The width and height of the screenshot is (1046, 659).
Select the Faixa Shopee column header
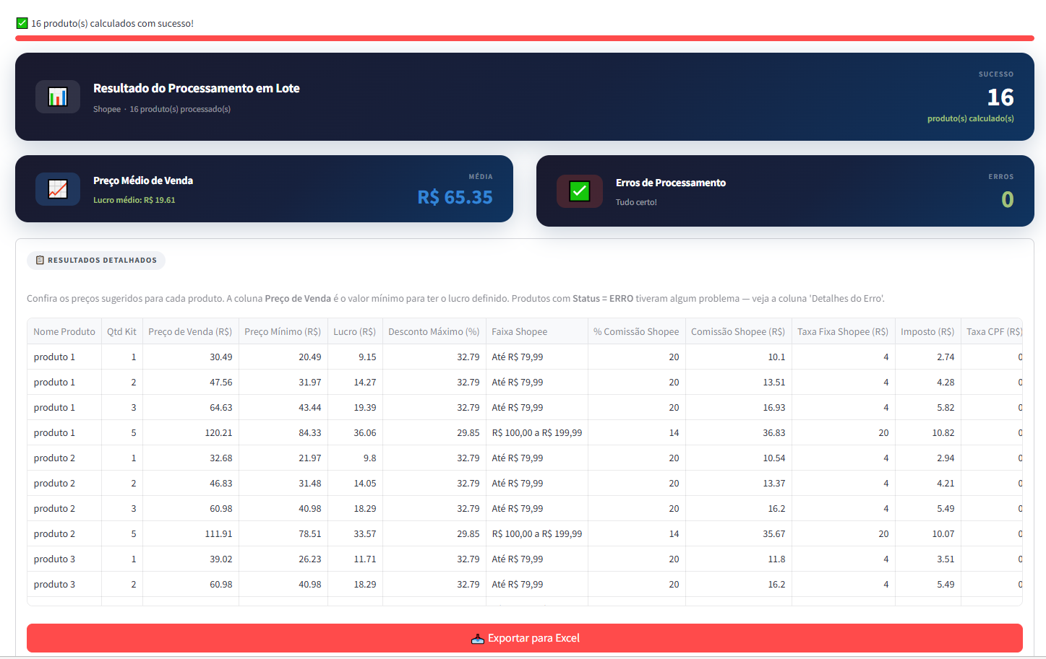[520, 331]
